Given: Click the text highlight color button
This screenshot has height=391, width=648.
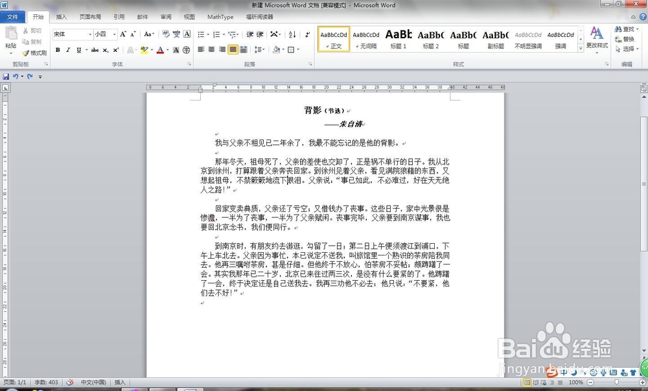Looking at the screenshot, I should click(x=144, y=50).
